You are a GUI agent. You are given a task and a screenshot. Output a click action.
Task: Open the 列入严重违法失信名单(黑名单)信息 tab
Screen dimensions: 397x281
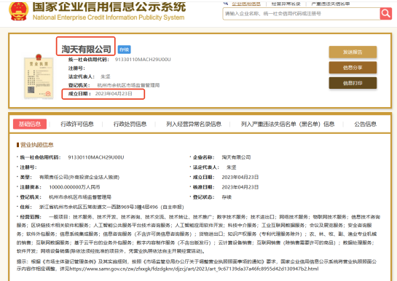[287, 124]
